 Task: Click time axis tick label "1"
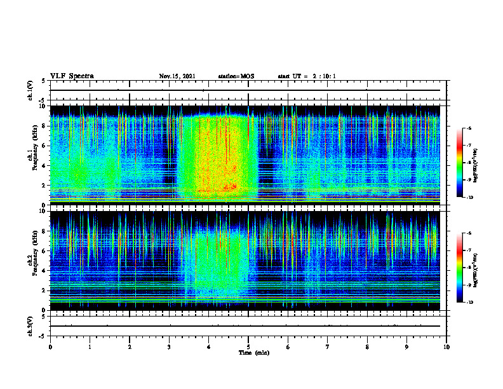point(90,347)
